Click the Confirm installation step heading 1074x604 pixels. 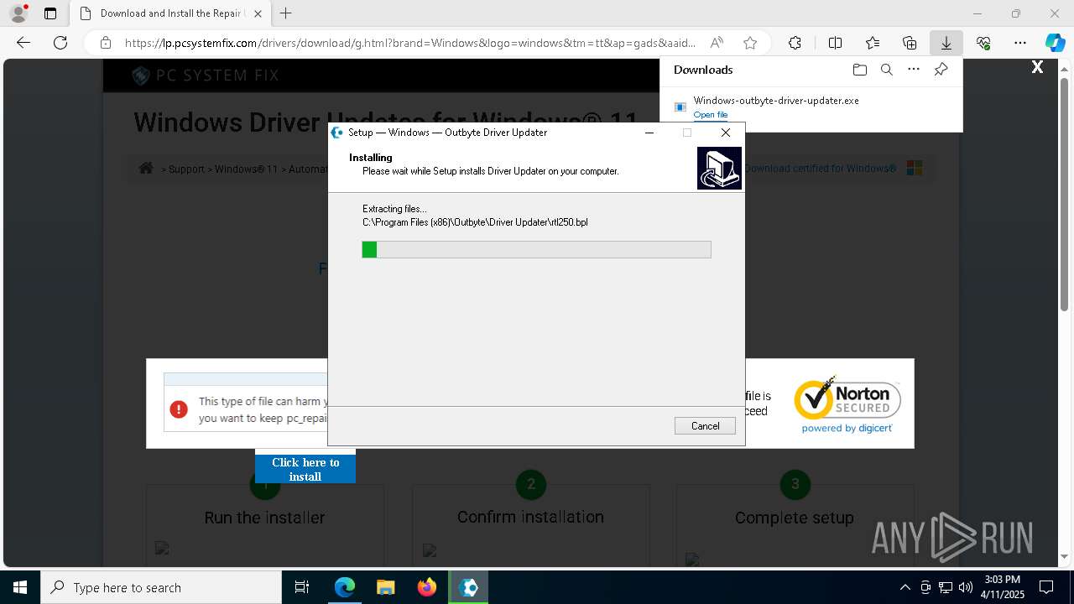click(x=530, y=517)
